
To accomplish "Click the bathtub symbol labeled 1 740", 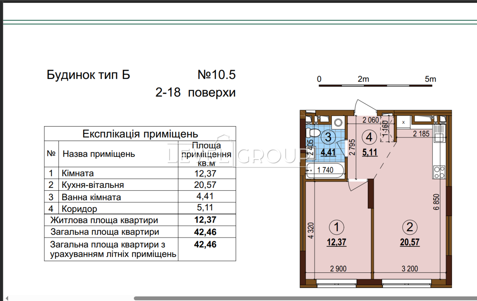I will pos(325,170).
